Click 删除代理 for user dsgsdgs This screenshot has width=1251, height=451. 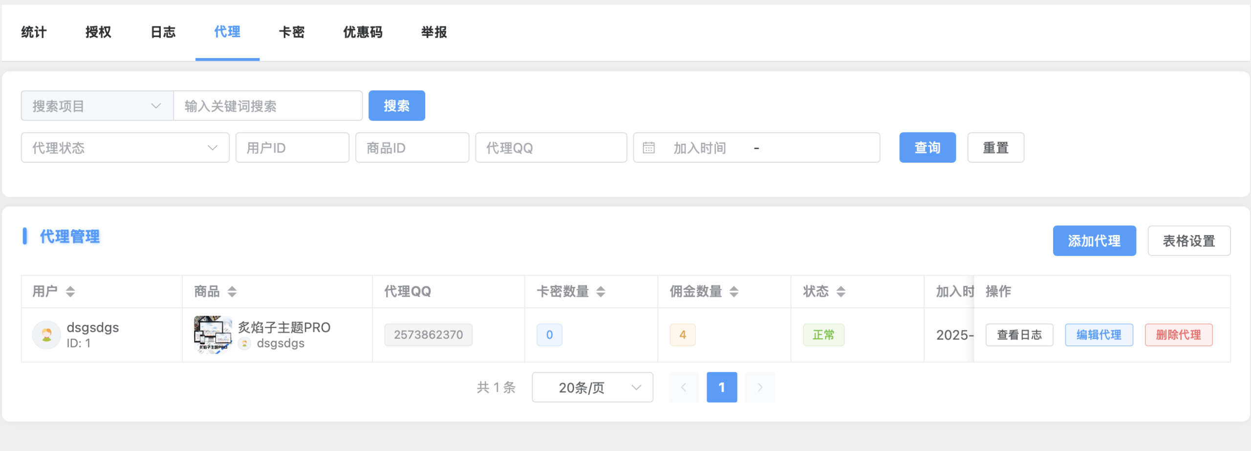point(1178,335)
